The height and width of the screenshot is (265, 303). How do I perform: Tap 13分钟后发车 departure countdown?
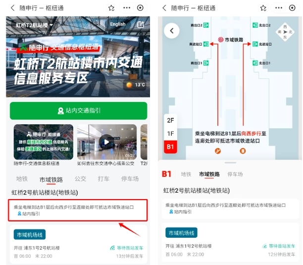(130, 256)
